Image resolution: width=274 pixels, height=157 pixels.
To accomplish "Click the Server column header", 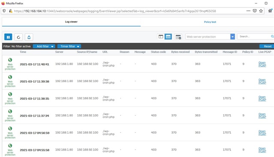I will pos(59,52).
